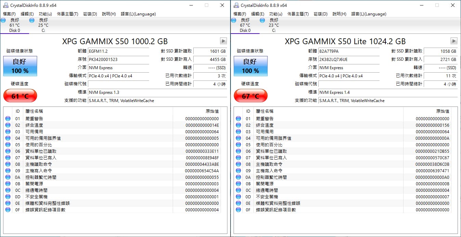Click serial number field PK3420001523
The image size is (461, 237).
[119, 59]
